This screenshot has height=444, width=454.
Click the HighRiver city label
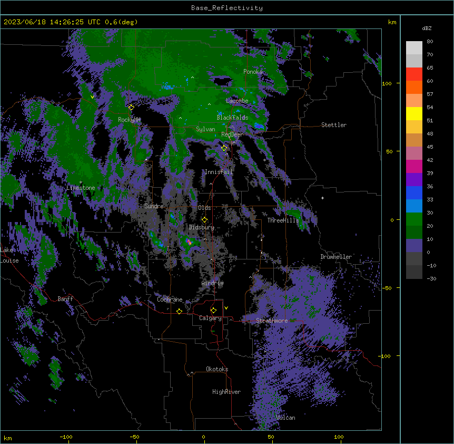pos(226,392)
